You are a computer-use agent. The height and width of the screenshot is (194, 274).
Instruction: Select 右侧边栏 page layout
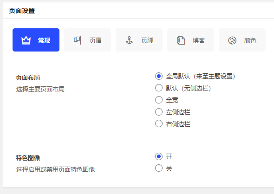(159, 123)
